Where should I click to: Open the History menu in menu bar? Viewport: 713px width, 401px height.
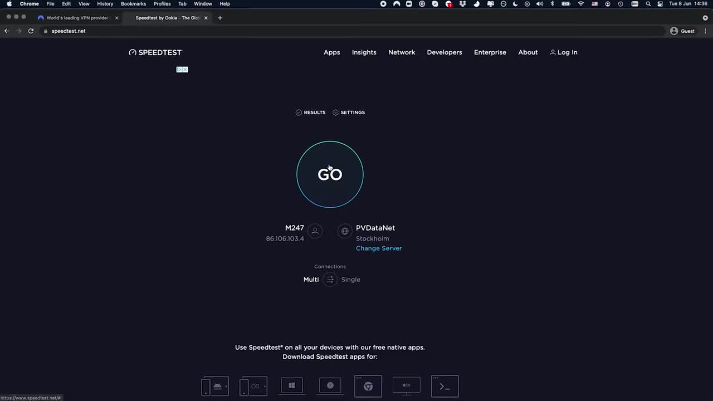(105, 4)
